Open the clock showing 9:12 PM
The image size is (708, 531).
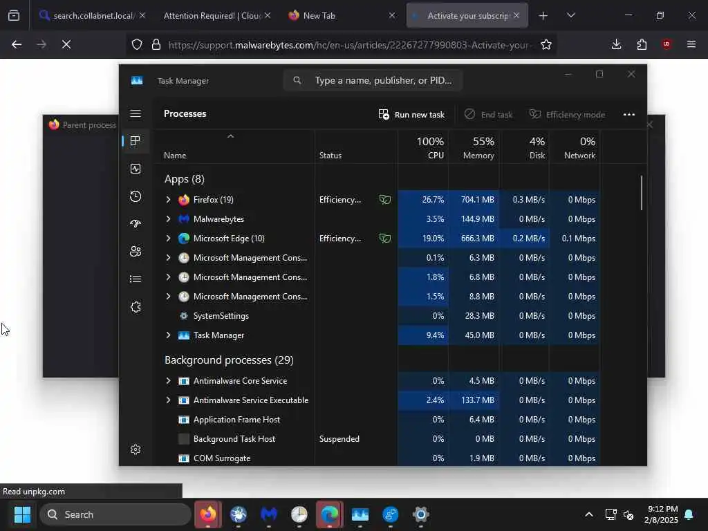coord(661,514)
